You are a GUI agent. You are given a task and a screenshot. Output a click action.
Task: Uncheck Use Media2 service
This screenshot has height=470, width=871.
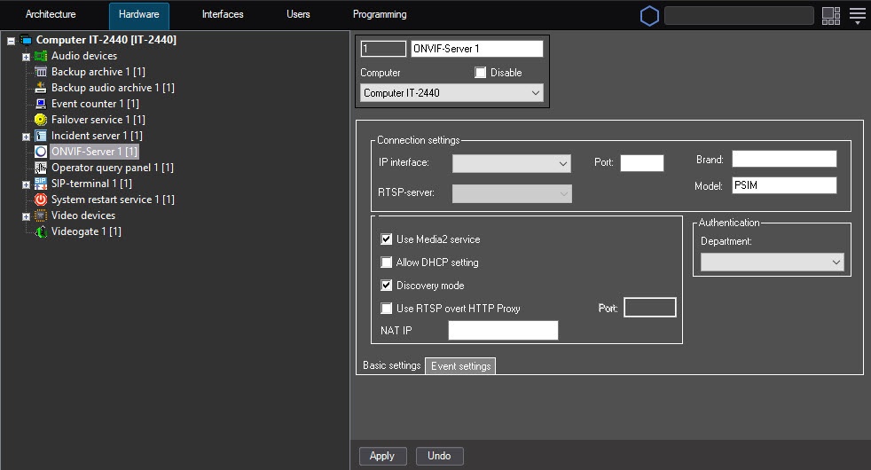(x=387, y=239)
